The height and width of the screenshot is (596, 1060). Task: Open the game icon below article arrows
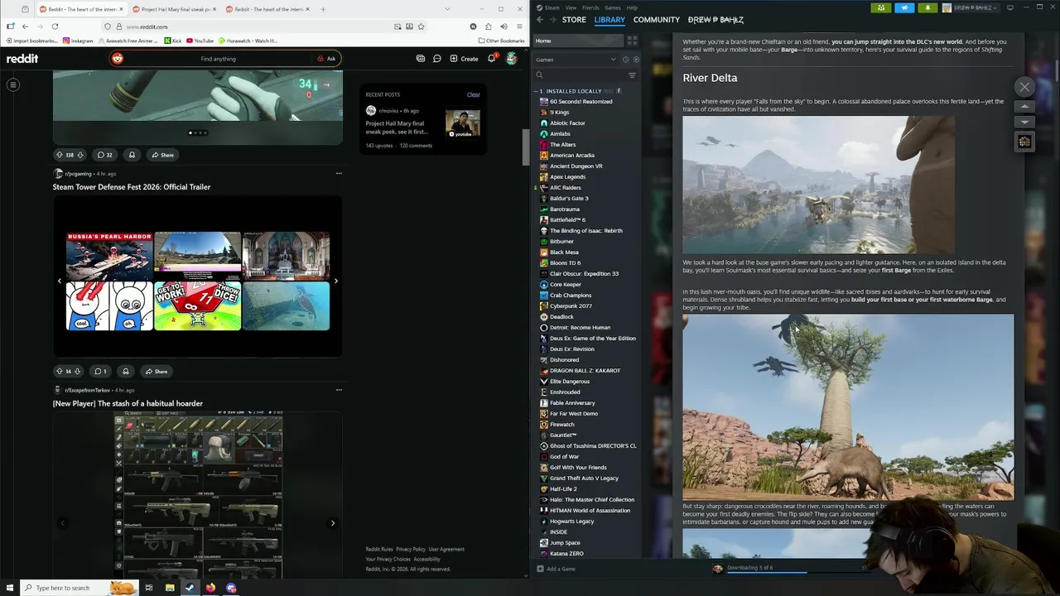(1024, 142)
